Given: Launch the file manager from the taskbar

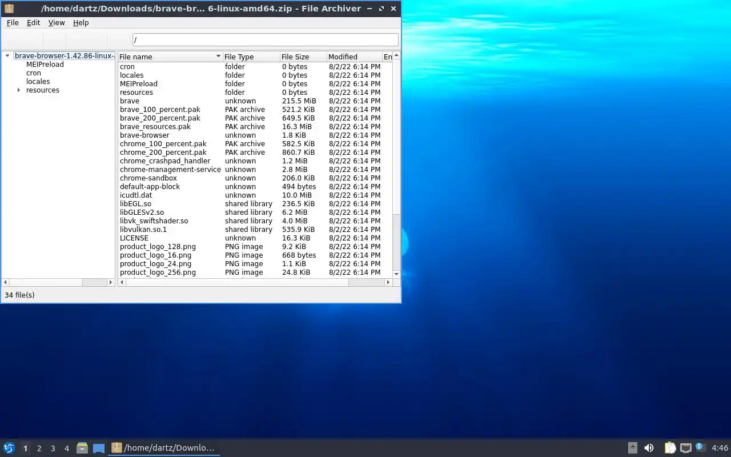Looking at the screenshot, I should [x=82, y=448].
